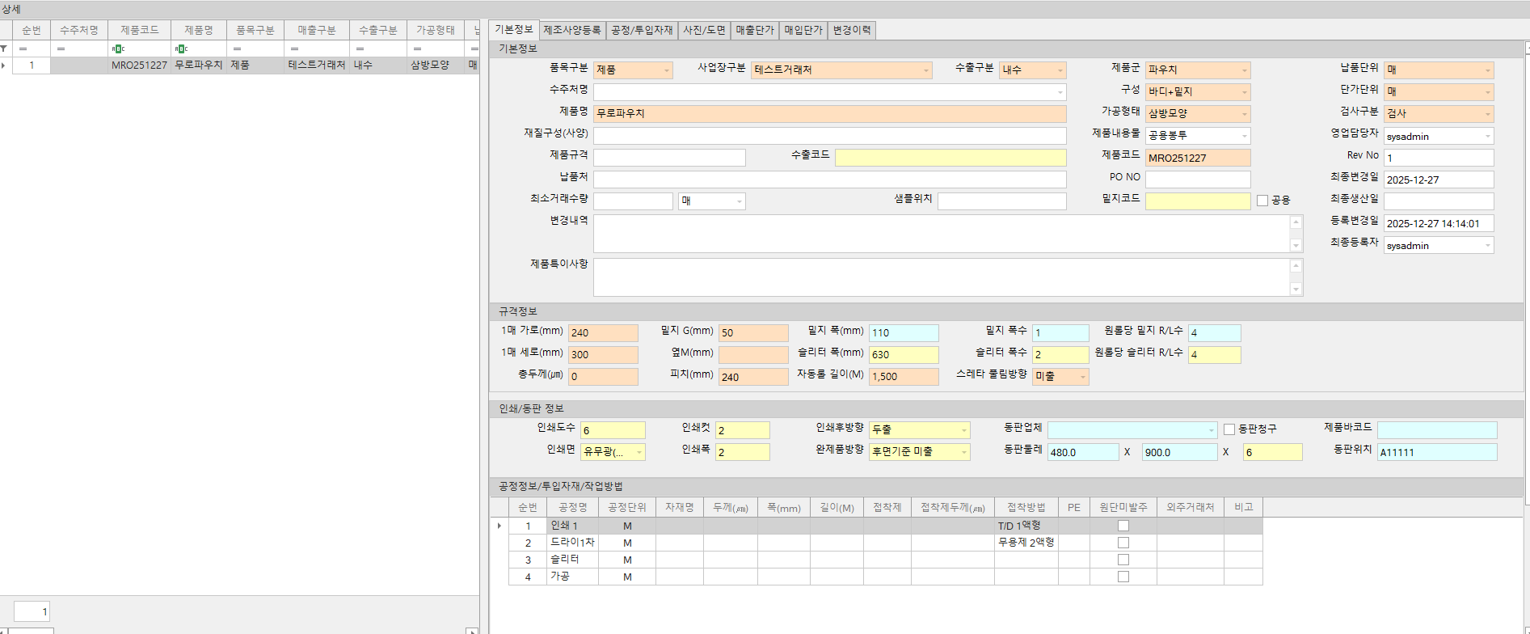Sort by 제품코드 column header in list
The height and width of the screenshot is (634, 1530).
140,30
